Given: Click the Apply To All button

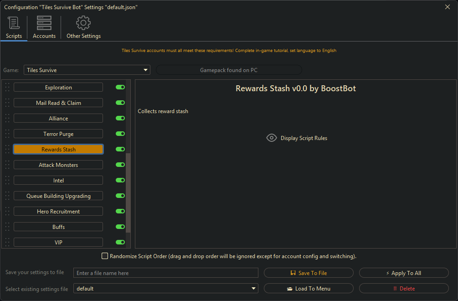Looking at the screenshot, I should tap(404, 273).
